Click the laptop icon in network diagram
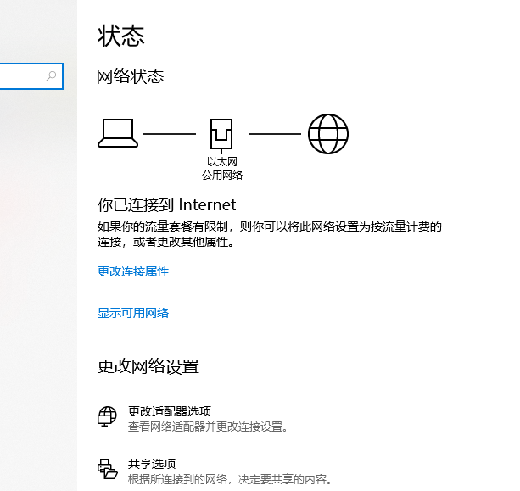Viewport: 520px width, 491px height. [x=117, y=133]
